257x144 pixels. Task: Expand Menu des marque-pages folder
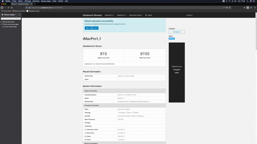point(1,24)
